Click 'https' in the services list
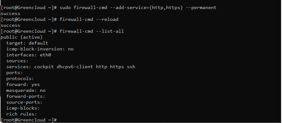The height and width of the screenshot is (123, 282). pyautogui.click(x=117, y=67)
